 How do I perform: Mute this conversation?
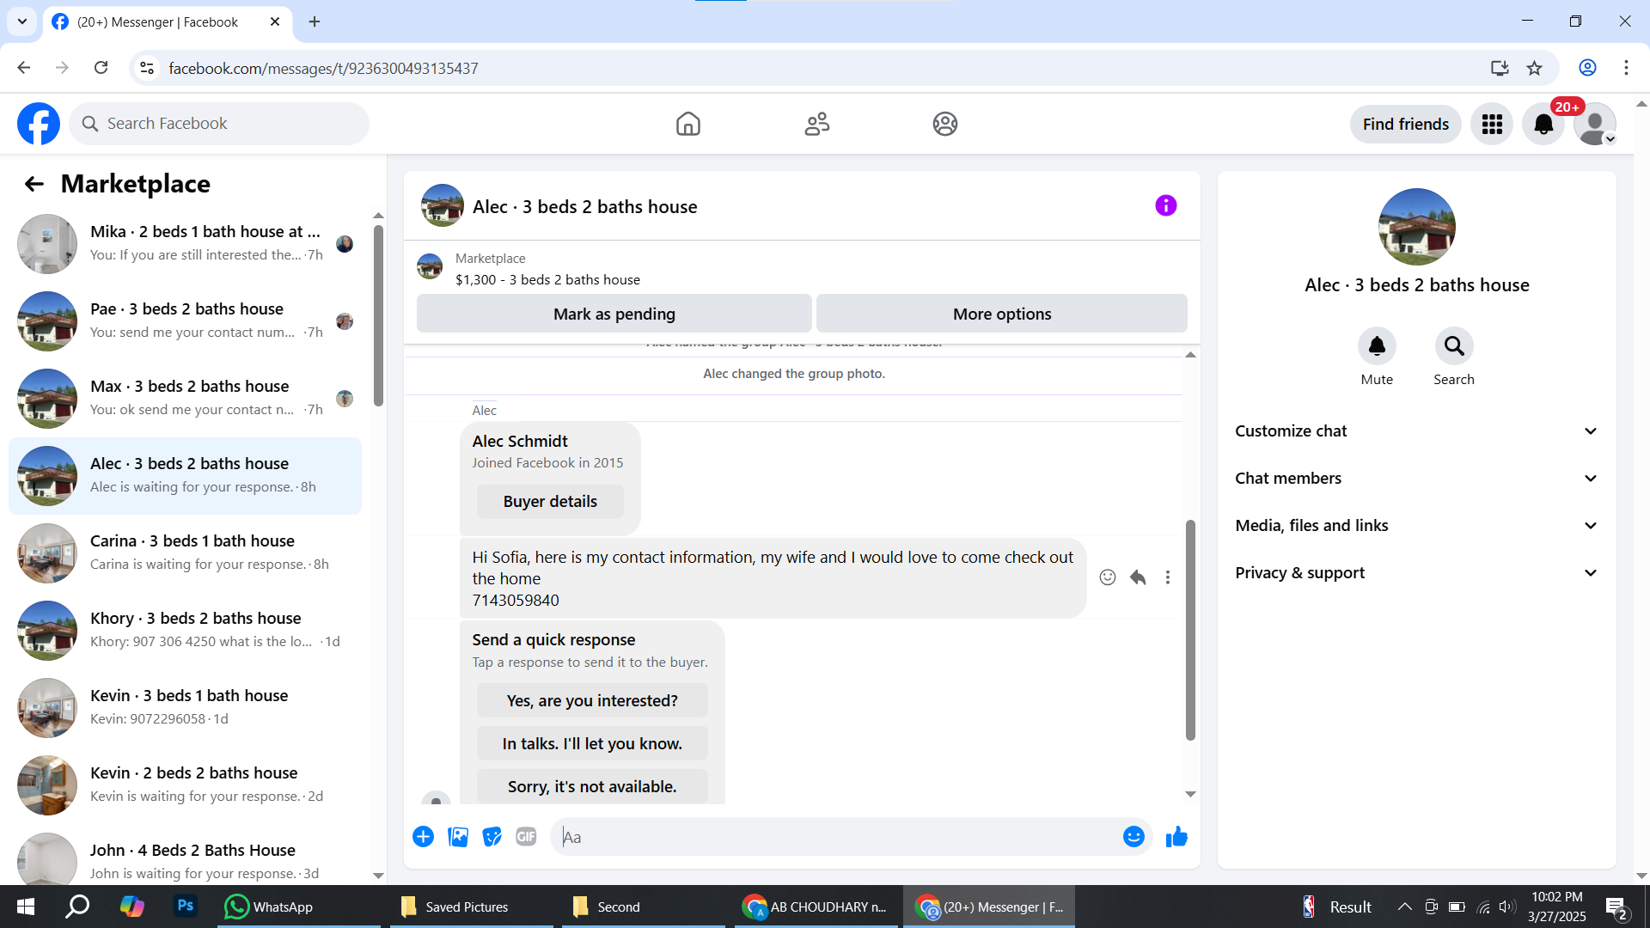tap(1377, 346)
